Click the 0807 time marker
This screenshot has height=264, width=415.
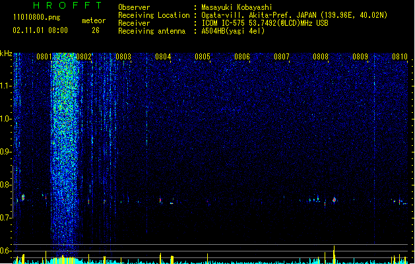282,57
